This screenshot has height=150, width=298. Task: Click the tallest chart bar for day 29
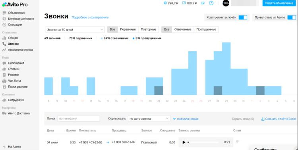(226, 69)
